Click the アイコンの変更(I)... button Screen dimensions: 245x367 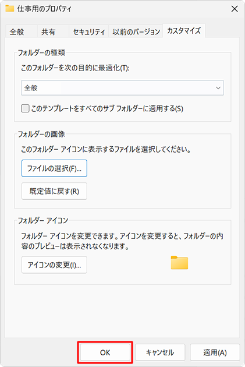tap(54, 264)
